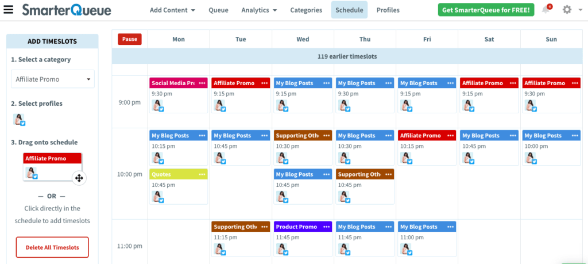Go to the Queue tab
The width and height of the screenshot is (588, 264).
pyautogui.click(x=219, y=10)
